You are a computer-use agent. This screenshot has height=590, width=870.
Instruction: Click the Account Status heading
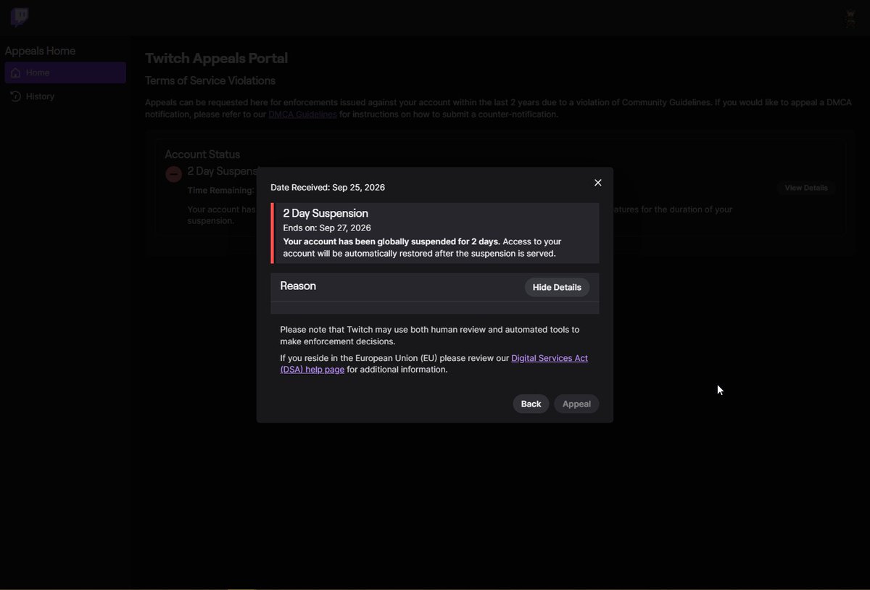point(202,154)
